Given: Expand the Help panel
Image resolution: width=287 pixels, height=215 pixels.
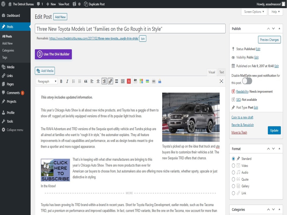Looking at the screenshot, I should (x=276, y=12).
